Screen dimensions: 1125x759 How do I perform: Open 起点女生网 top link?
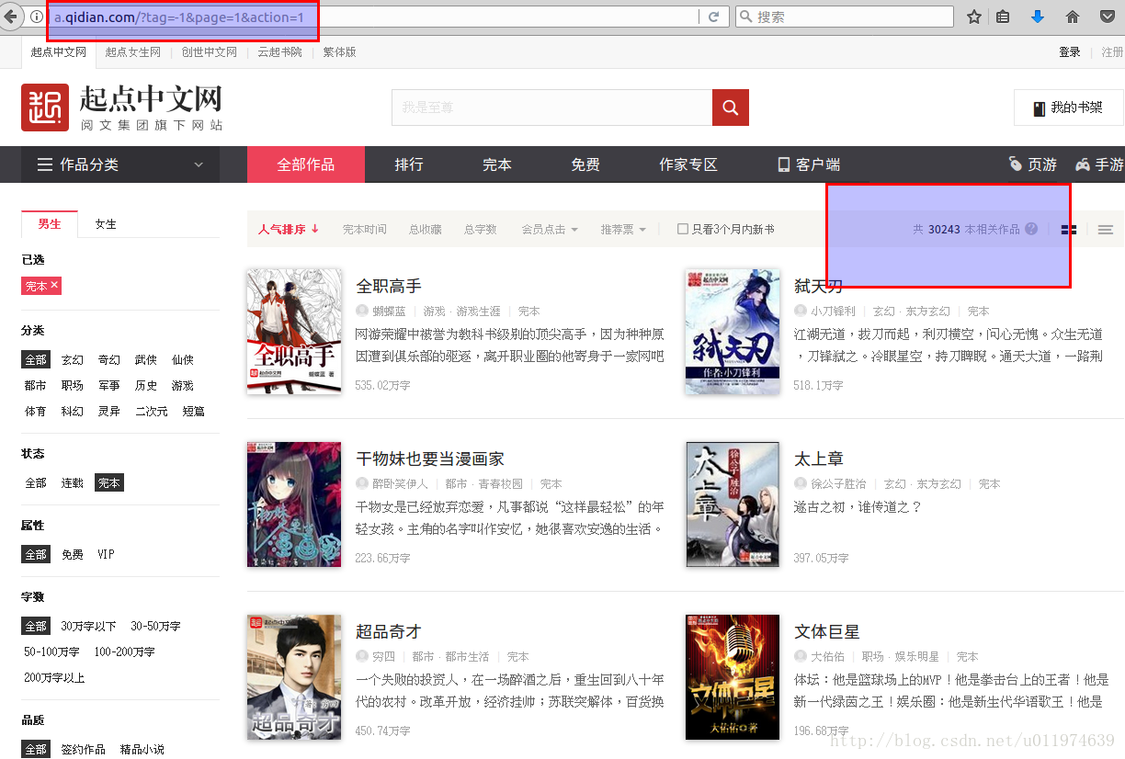pyautogui.click(x=133, y=52)
